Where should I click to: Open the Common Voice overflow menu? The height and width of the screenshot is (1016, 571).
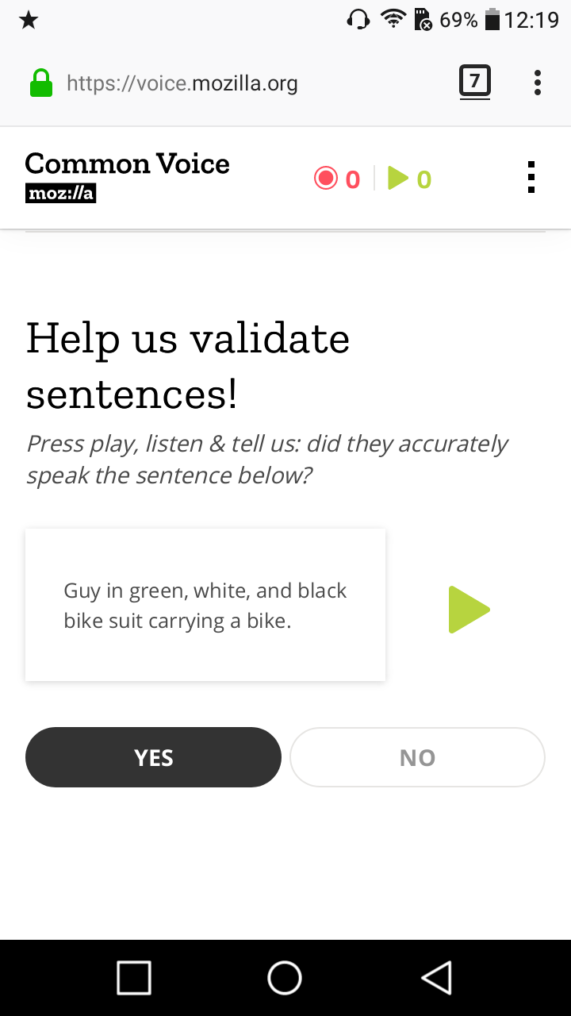pos(531,178)
